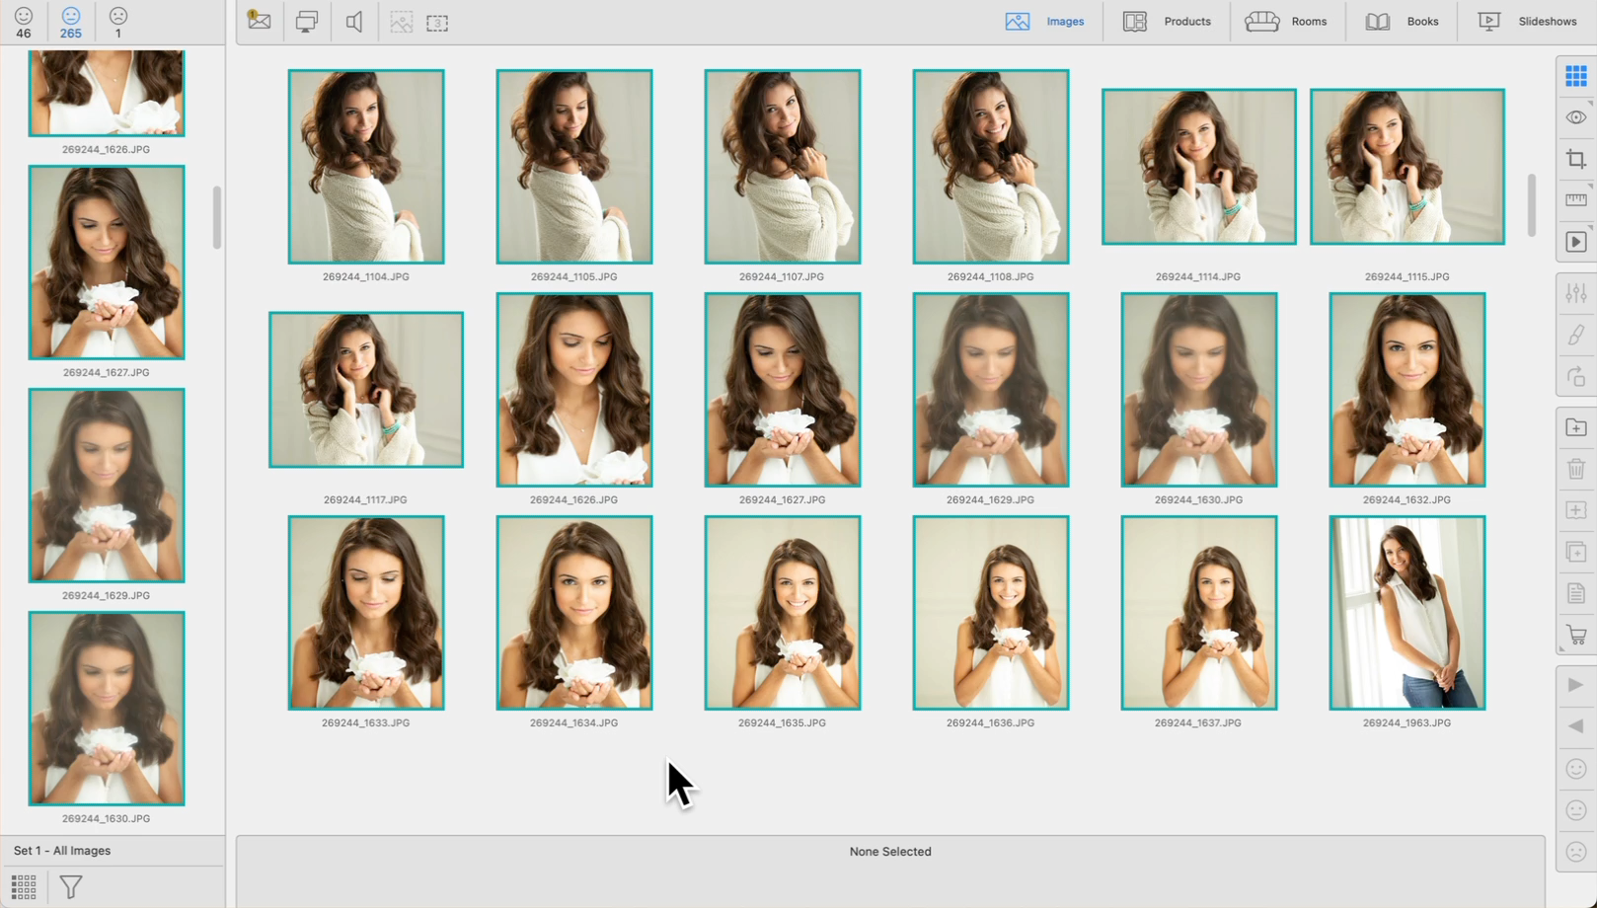Toggle the sad face filter showing 1
Image resolution: width=1597 pixels, height=908 pixels.
(118, 23)
